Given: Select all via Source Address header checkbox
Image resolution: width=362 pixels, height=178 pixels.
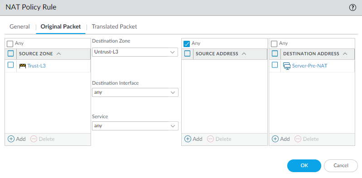Looking at the screenshot, I should [188, 53].
